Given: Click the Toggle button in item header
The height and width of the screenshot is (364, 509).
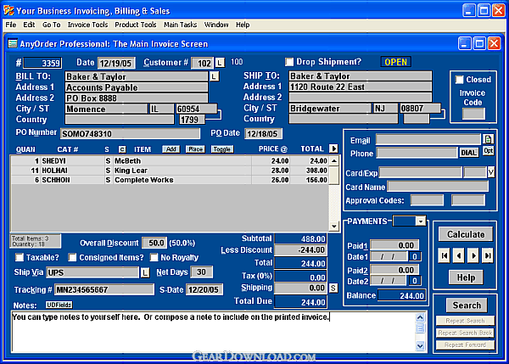Looking at the screenshot, I should tap(222, 149).
